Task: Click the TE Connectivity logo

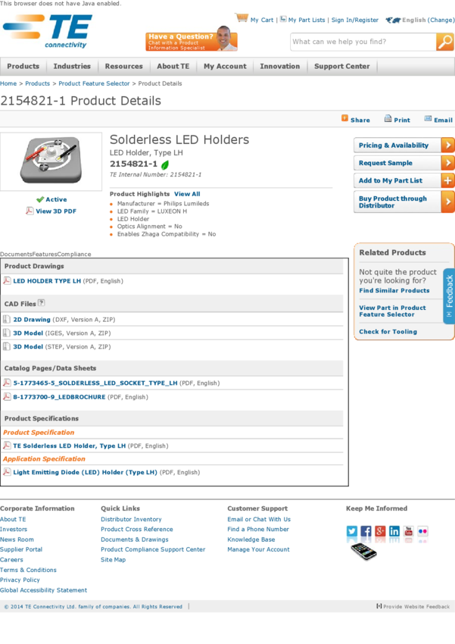Action: pos(48,32)
